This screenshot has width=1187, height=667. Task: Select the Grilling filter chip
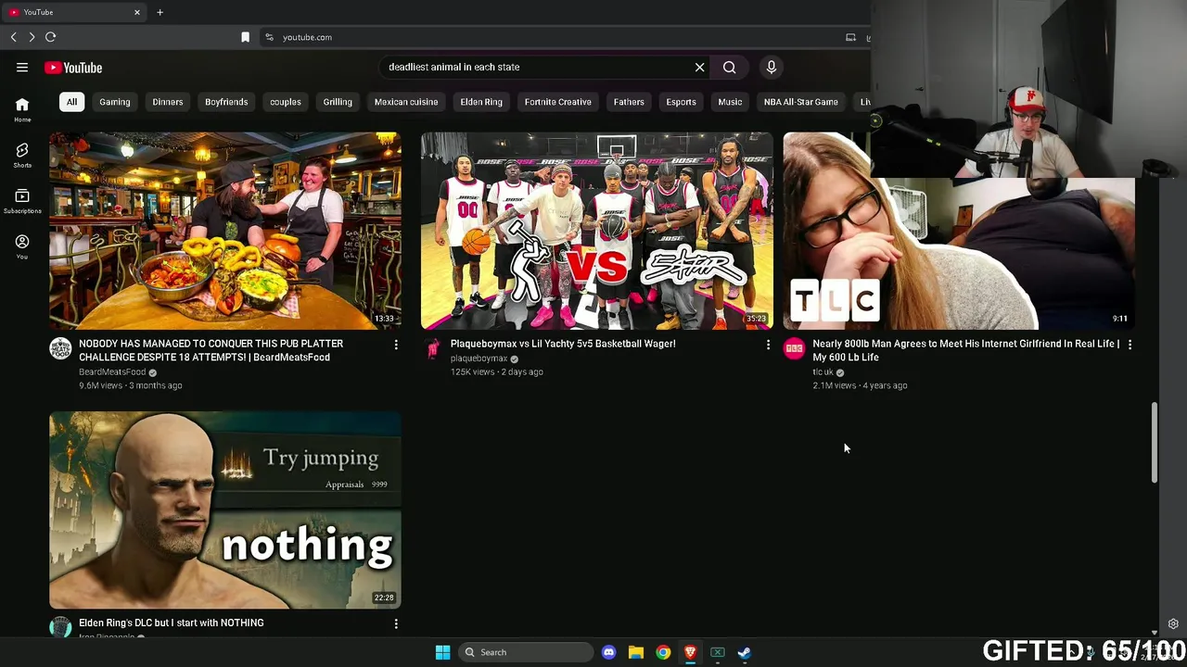(x=338, y=102)
